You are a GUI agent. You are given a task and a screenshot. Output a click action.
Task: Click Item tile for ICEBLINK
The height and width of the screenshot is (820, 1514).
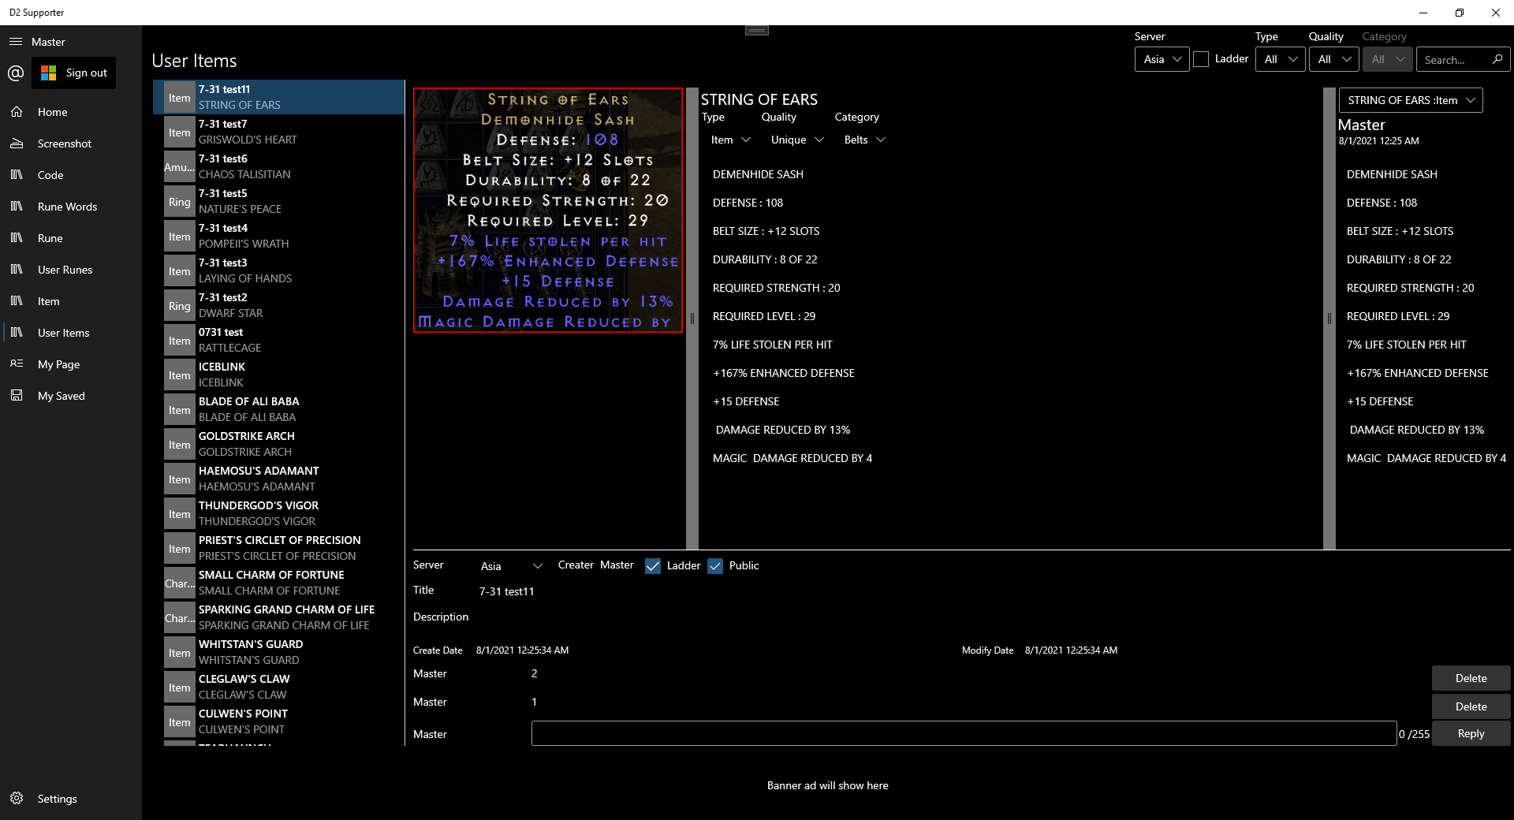[x=180, y=375]
